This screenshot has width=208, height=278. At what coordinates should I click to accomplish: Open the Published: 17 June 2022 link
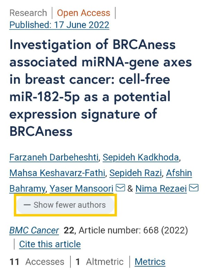(59, 25)
